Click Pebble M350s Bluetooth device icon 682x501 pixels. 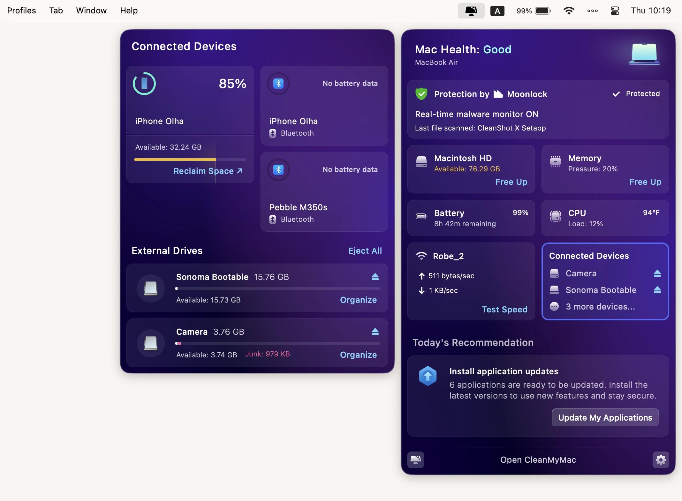pos(278,170)
